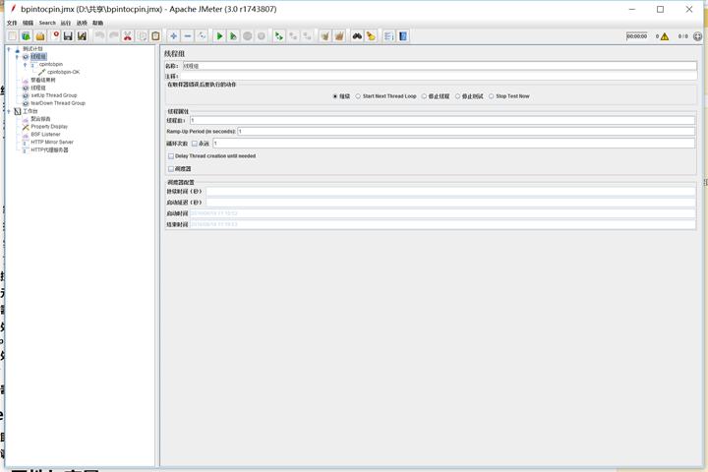Select the 聚合报告 node
The height and width of the screenshot is (472, 708).
(40, 119)
